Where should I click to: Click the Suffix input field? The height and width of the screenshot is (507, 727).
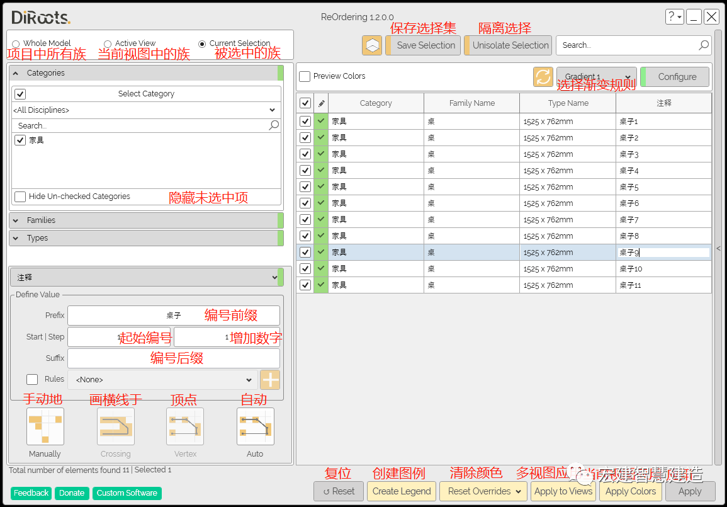point(173,358)
